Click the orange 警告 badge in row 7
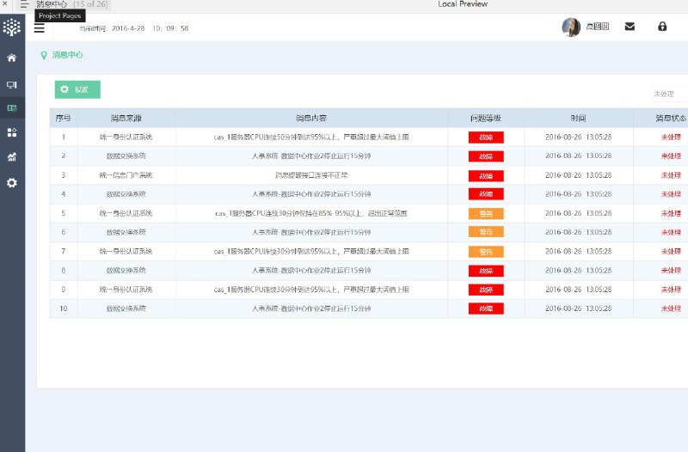The width and height of the screenshot is (688, 452). [x=486, y=252]
